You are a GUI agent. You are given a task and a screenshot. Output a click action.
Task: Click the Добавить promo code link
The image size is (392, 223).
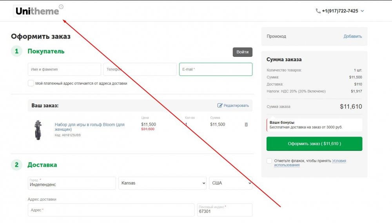pos(352,36)
